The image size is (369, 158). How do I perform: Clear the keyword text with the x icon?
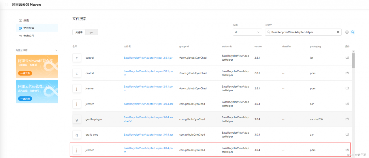338,32
